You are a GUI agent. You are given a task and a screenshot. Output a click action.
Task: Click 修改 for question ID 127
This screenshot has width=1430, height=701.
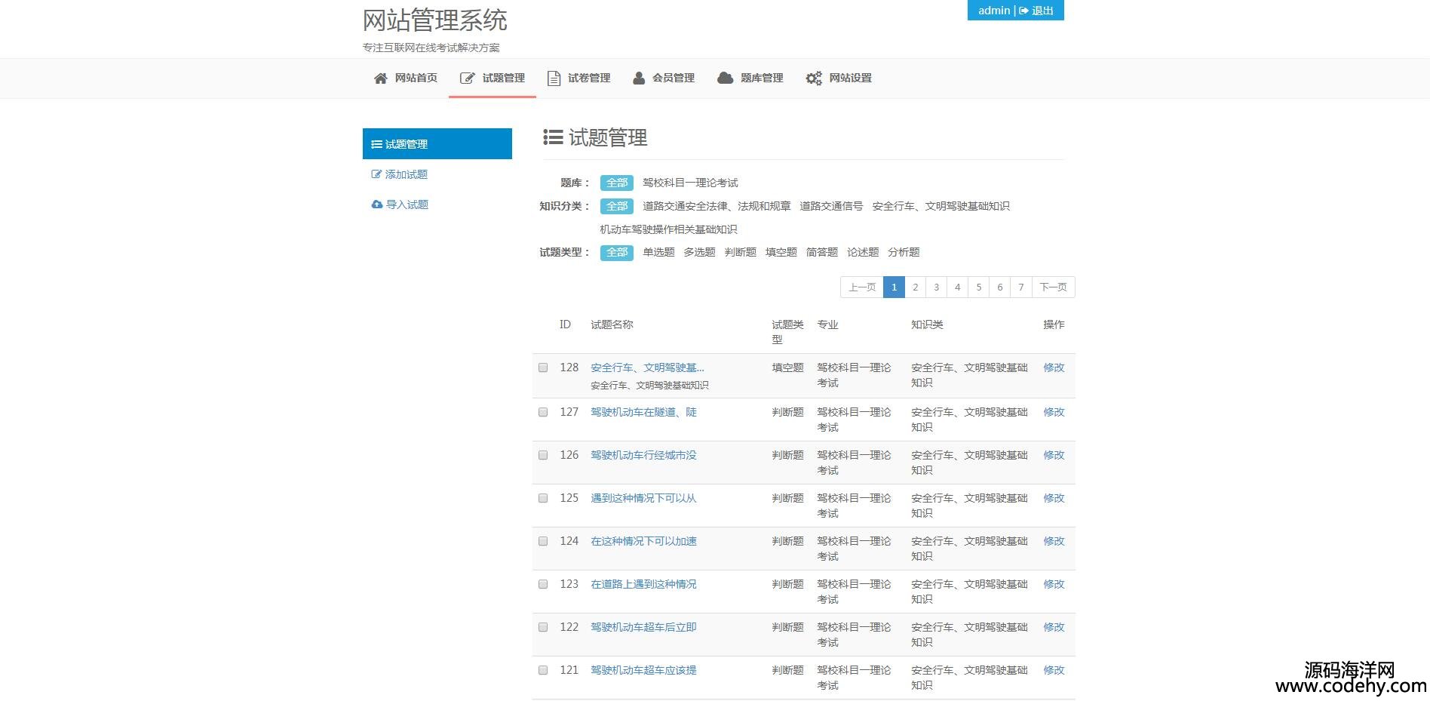tap(1054, 412)
